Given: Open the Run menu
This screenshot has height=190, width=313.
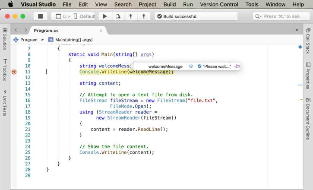Looking at the screenshot, I should [x=188, y=4].
